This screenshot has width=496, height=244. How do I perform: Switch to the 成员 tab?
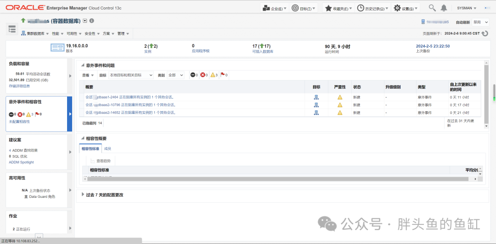click(107, 148)
